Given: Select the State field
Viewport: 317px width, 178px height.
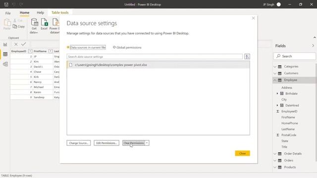Looking at the screenshot, I should click(x=285, y=141).
